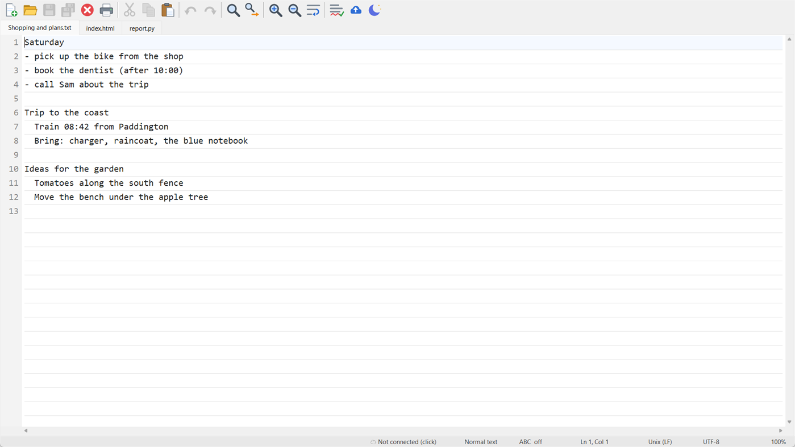Click line number 13 in the gutter

pyautogui.click(x=14, y=211)
